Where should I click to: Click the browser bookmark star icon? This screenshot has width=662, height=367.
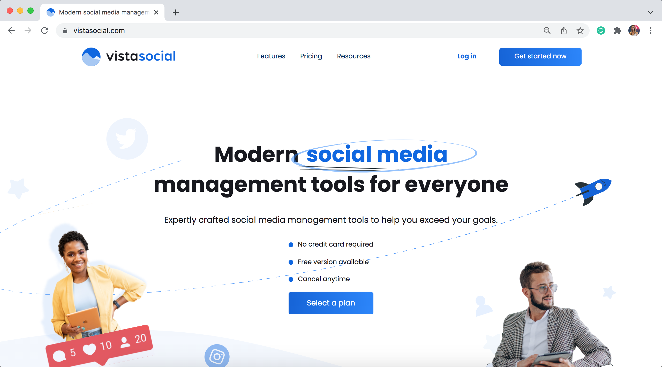[x=580, y=31]
